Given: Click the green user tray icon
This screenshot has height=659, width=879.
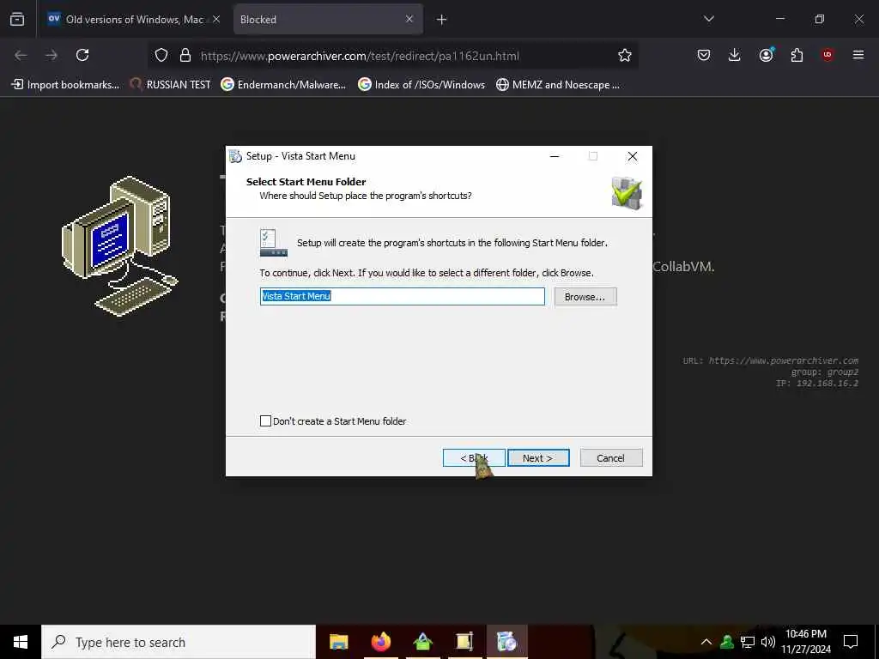Looking at the screenshot, I should pos(727,642).
